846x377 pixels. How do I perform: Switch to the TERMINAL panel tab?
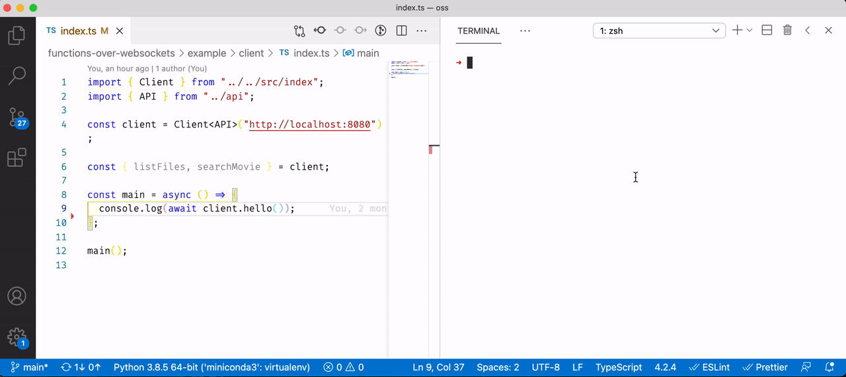tap(479, 31)
